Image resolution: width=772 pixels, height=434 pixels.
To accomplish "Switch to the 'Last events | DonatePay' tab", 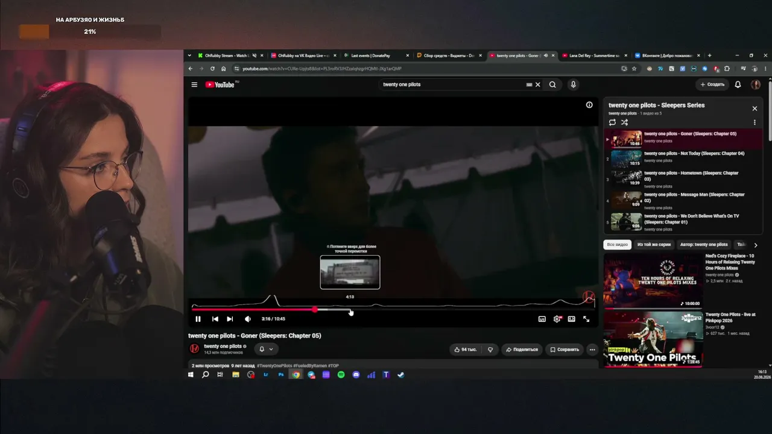I will [x=376, y=55].
